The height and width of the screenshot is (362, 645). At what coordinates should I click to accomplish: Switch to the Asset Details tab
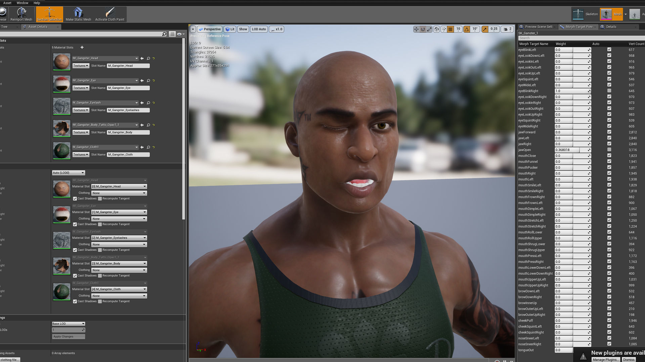click(x=38, y=27)
